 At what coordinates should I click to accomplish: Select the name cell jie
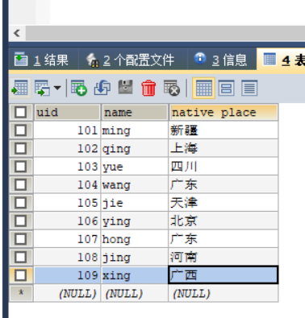pos(135,203)
